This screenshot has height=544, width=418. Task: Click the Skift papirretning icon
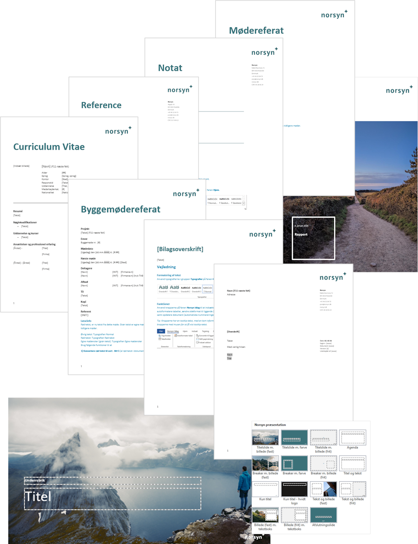pyautogui.click(x=205, y=339)
